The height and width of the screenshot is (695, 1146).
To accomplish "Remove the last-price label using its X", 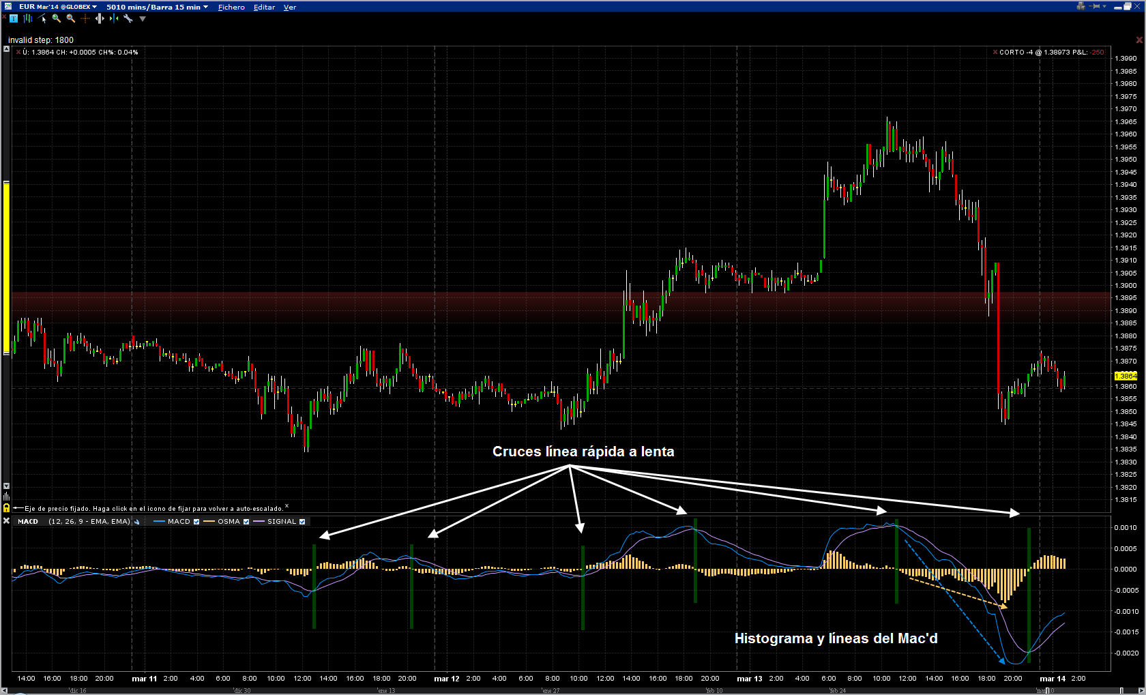I will [18, 52].
